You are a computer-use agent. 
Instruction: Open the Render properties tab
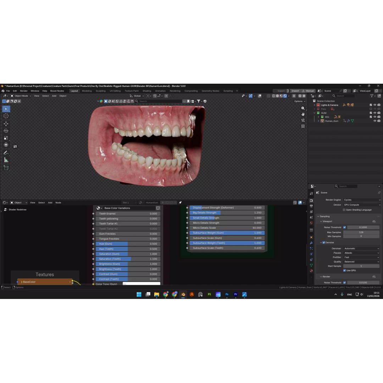pyautogui.click(x=311, y=200)
